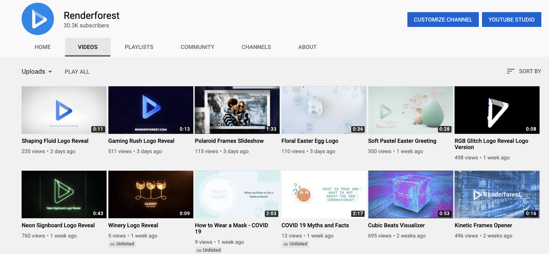Play the Kinetic Frames Opener thumbnail
The image size is (549, 254).
tap(497, 194)
